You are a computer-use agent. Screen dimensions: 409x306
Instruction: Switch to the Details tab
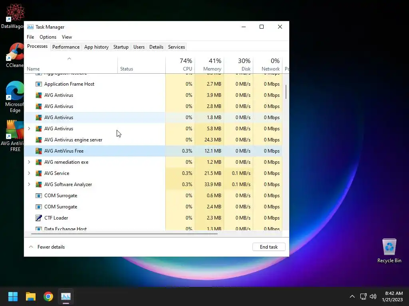[156, 47]
